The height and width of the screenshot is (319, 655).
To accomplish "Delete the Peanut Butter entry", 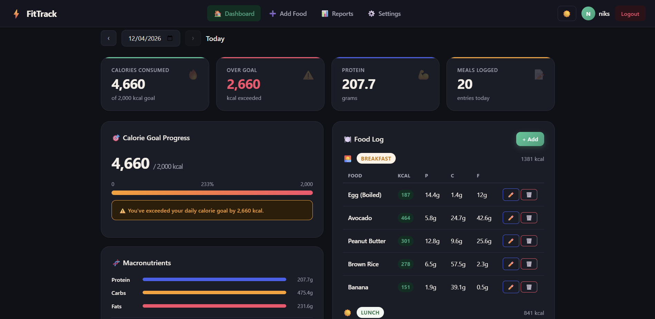I will point(529,241).
